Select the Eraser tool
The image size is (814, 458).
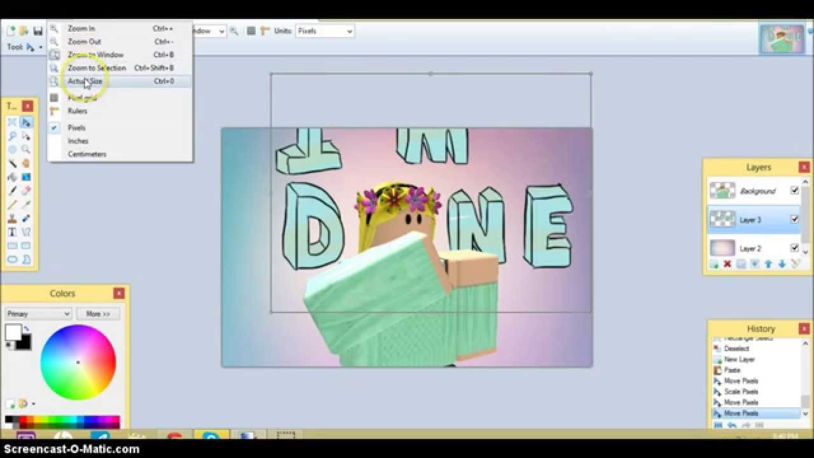[x=26, y=191]
